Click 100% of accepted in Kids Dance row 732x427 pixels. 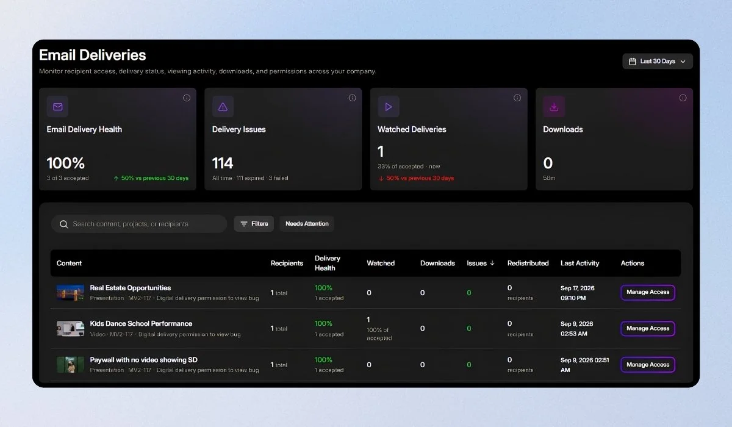379,334
